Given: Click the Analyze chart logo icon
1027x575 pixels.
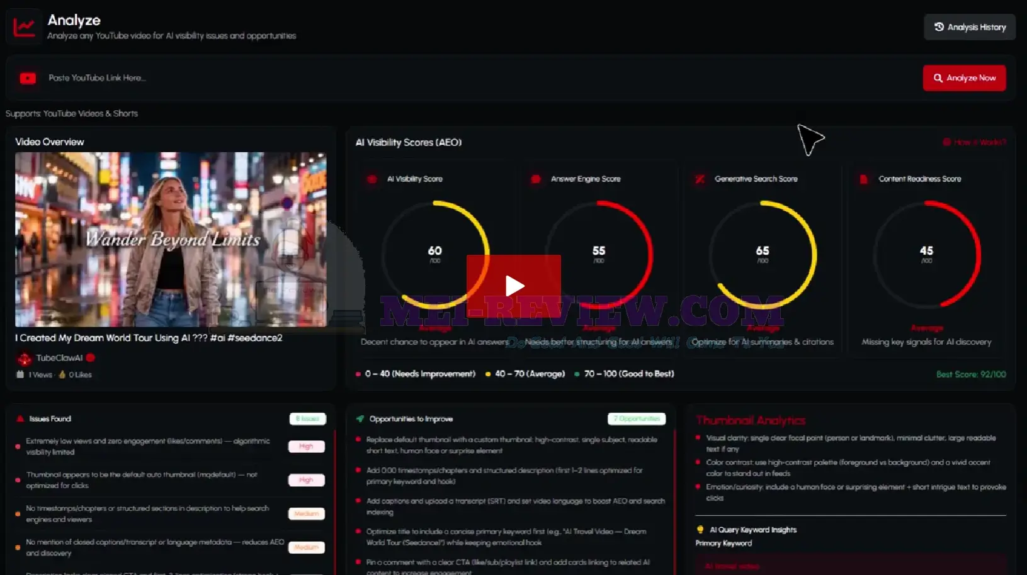Looking at the screenshot, I should tap(24, 27).
